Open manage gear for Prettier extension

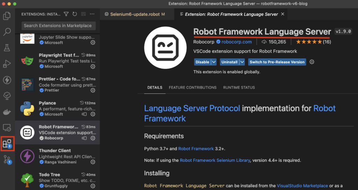coord(93,90)
